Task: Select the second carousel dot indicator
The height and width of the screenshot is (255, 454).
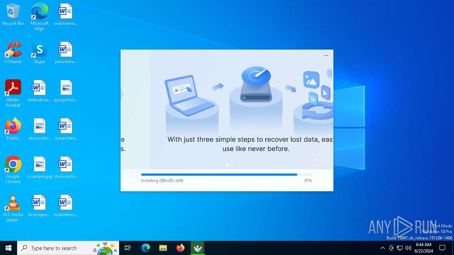Action: (x=227, y=165)
